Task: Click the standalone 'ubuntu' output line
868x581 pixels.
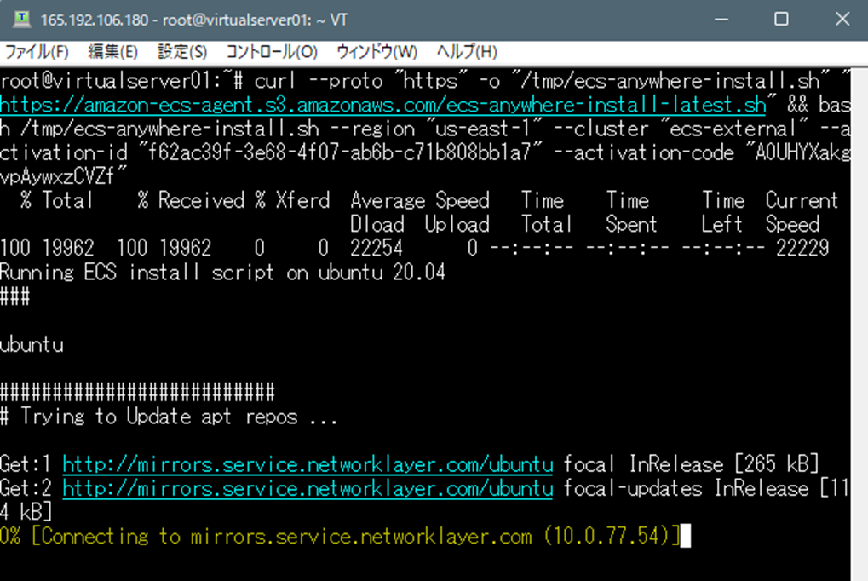Action: click(x=32, y=344)
